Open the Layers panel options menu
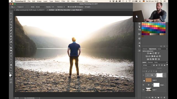The height and width of the screenshot is (99, 177). pos(167,62)
